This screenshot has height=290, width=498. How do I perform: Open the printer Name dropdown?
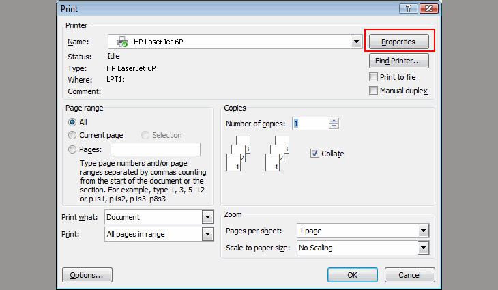tap(355, 42)
